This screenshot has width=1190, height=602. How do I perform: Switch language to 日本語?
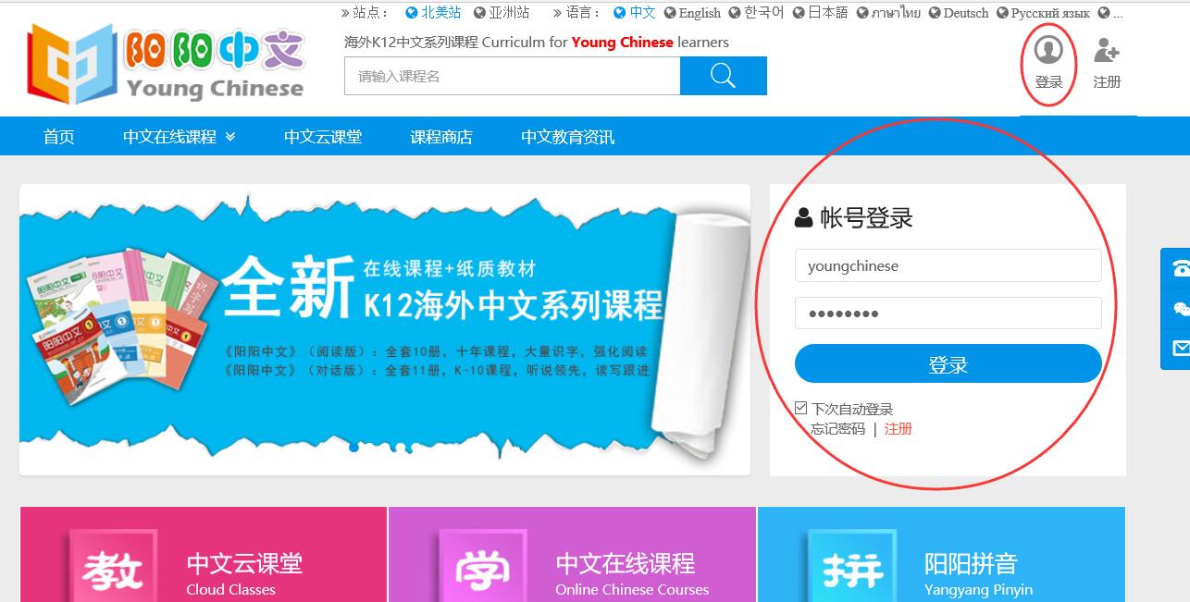(820, 13)
